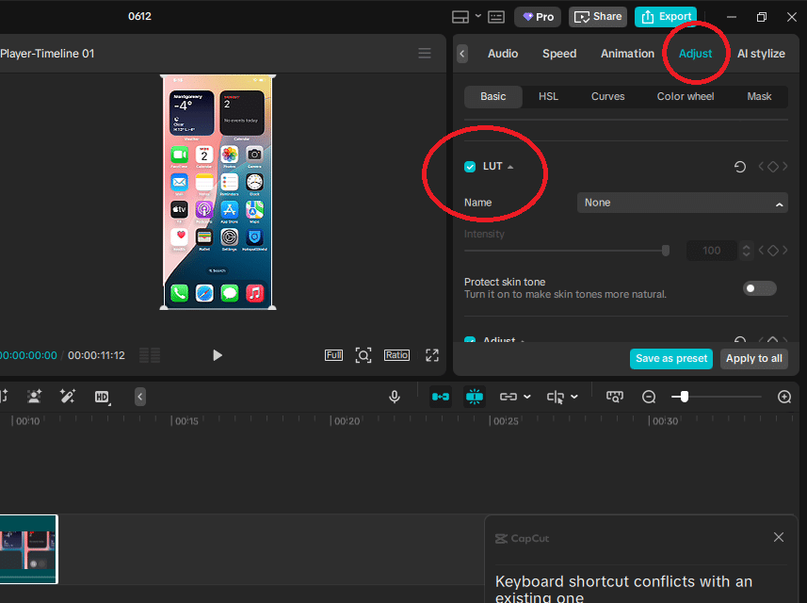Enter fullscreen preview mode

coord(432,355)
